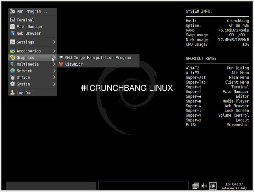Click the 'SHORTCUT KEYS:' heading
254x192 pixels.
tap(201, 59)
